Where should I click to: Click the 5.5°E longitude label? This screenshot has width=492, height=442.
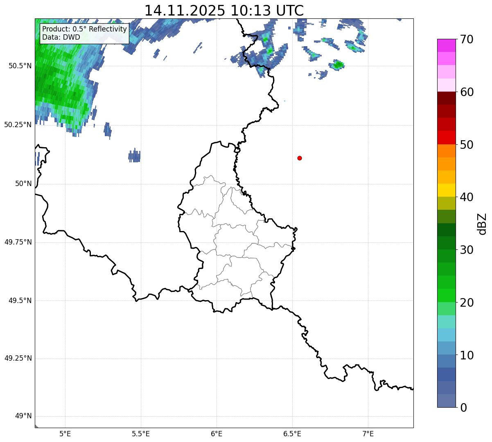(141, 433)
